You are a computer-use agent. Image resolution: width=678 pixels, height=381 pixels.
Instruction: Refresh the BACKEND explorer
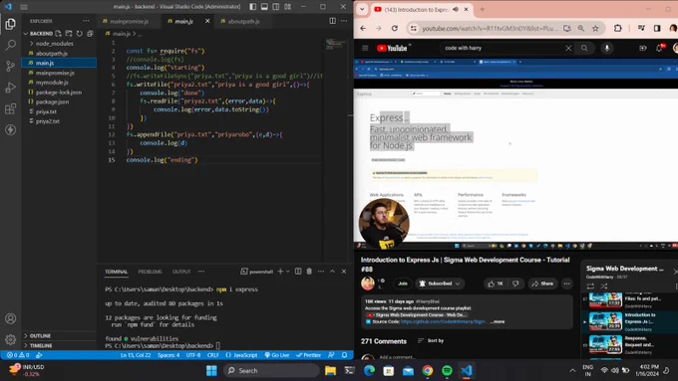(x=80, y=33)
